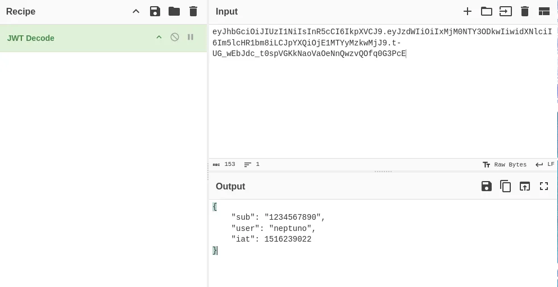Collapse JWT Decode operation arguments

[x=159, y=37]
